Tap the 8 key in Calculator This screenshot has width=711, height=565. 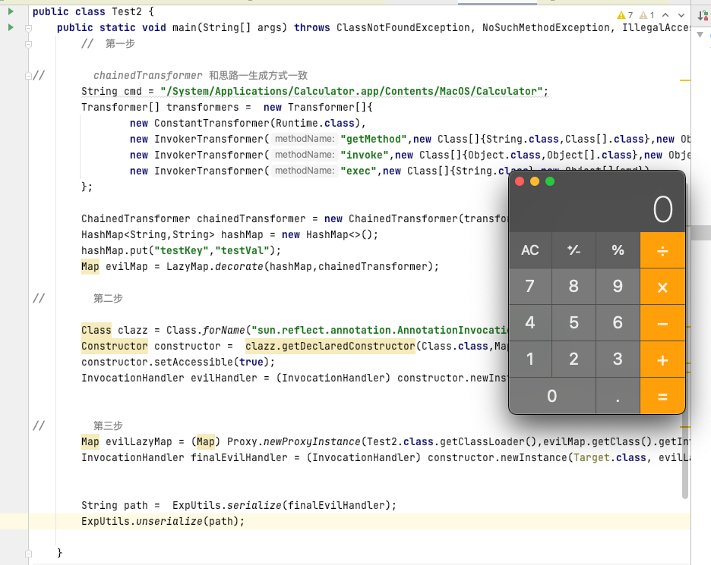point(574,287)
